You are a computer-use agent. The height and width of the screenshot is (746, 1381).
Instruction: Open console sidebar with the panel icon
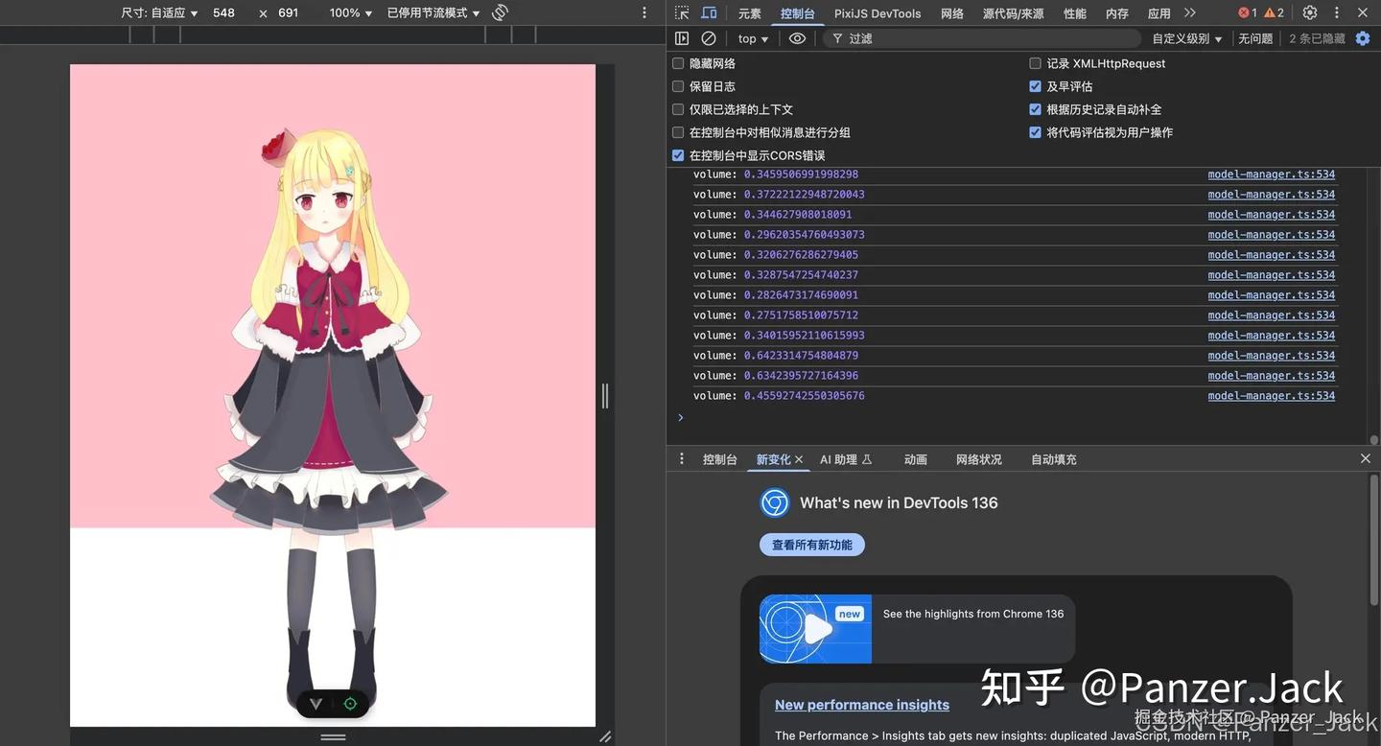680,37
